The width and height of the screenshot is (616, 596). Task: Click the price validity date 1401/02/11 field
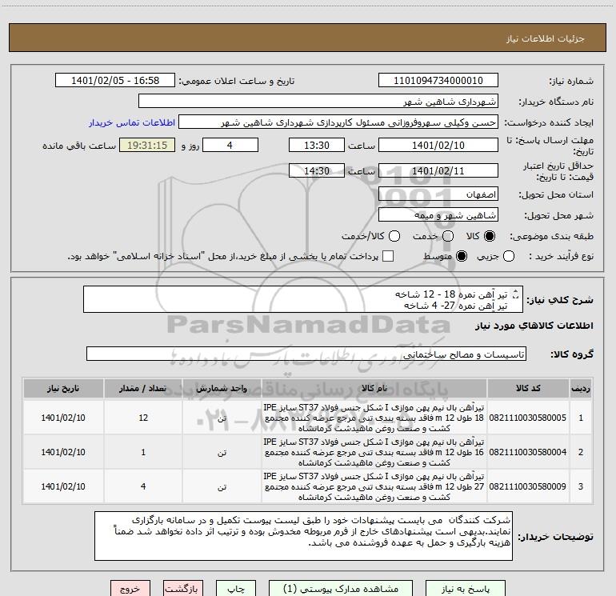coord(438,170)
